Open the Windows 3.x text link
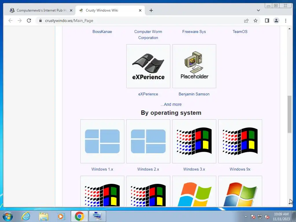Screen dimensions: 296x222 [194, 169]
